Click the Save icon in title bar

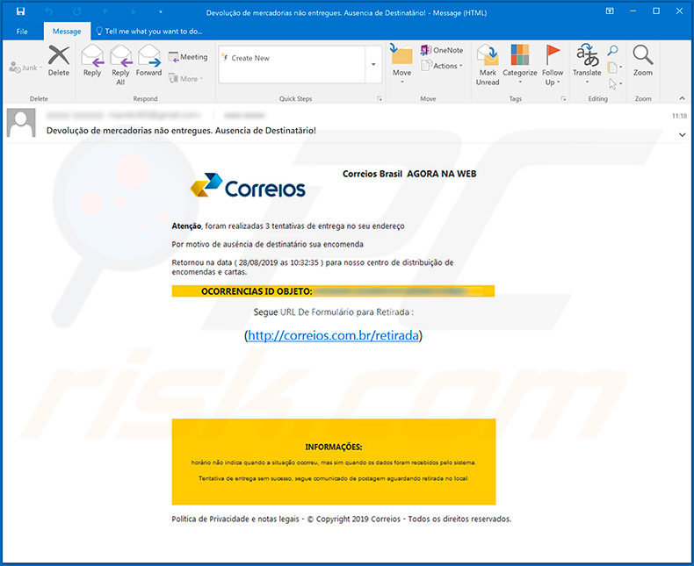tap(20, 11)
